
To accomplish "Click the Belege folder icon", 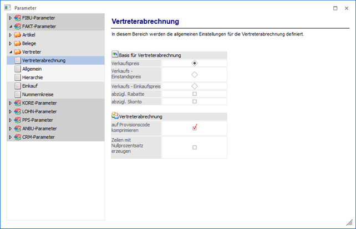I will (x=17, y=43).
